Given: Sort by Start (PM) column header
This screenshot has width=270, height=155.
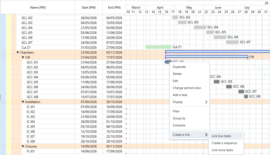Looking at the screenshot, I should pyautogui.click(x=89, y=8).
